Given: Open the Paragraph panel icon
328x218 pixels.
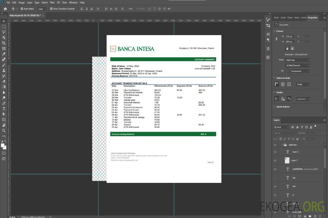Looking at the screenshot, I should click(x=268, y=40).
